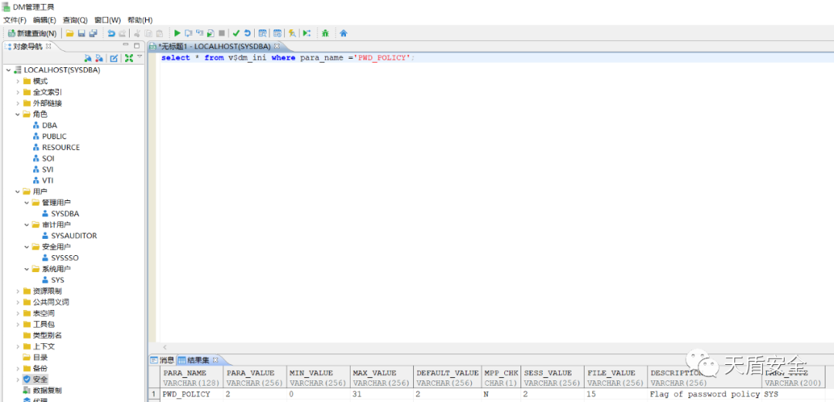Screen dimensions: 834x402
Task: Open the navigator view menu dropdown arrow
Action: point(140,57)
